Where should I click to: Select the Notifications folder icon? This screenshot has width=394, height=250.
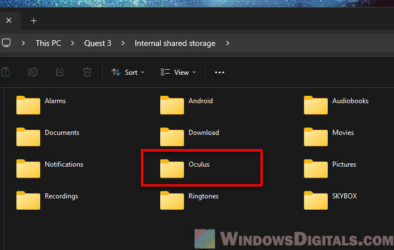[28, 168]
